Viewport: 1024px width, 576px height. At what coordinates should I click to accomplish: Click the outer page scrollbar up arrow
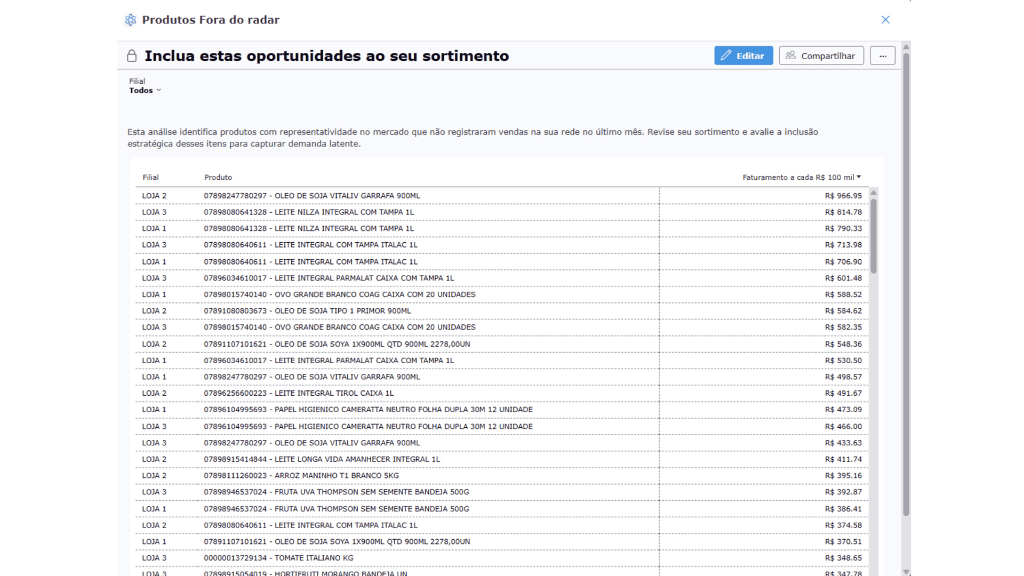click(906, 47)
